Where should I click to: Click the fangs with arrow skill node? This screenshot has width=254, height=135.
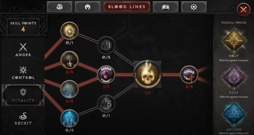[189, 75]
